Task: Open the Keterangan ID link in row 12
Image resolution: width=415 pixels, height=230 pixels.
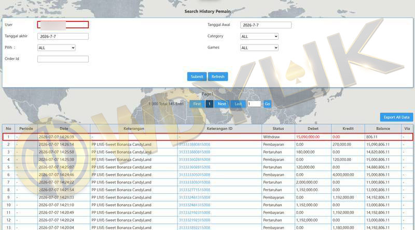Action: (x=195, y=220)
